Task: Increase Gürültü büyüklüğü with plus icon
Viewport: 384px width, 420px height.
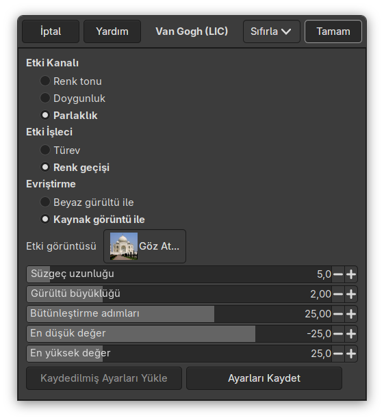Action: click(x=350, y=294)
